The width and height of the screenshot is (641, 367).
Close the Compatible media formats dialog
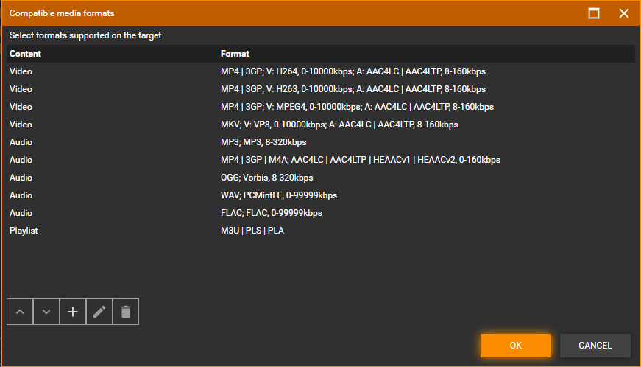point(624,13)
